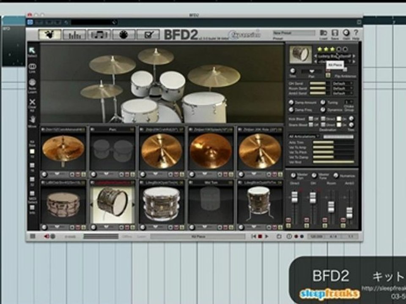Image resolution: width=406 pixels, height=304 pixels.
Task: Toggle the MIDI Select option
Action: pyautogui.click(x=32, y=193)
